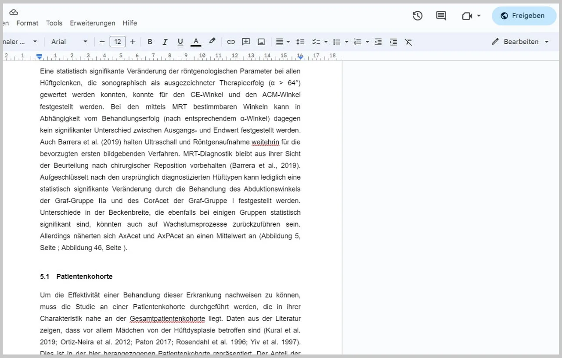Add a comment with the comment toolbar icon
Viewport: 562px width, 358px height.
[x=246, y=42]
